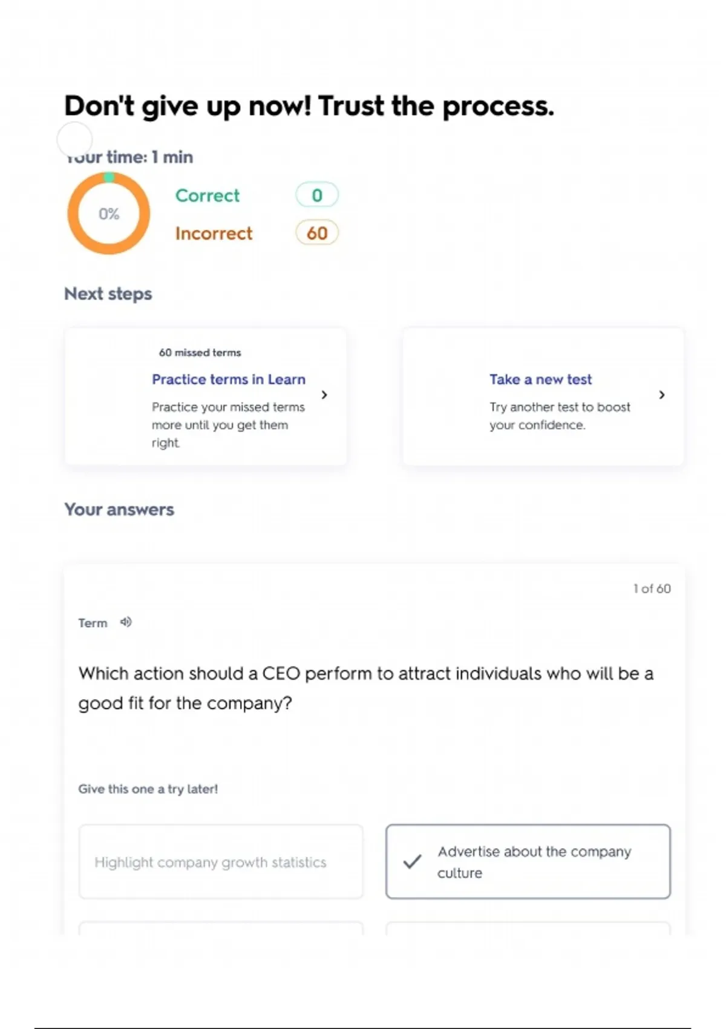Start the Take a new test link
726x1029 pixels.
point(540,380)
